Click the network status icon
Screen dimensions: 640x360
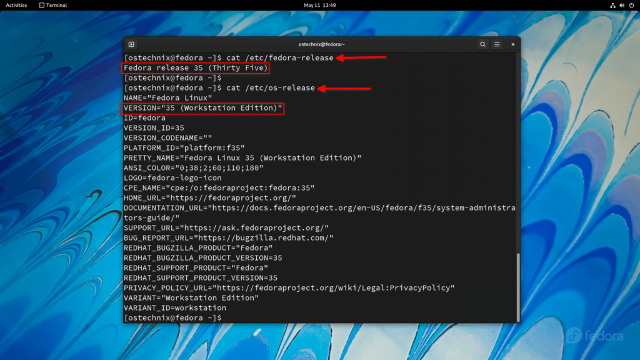(612, 5)
